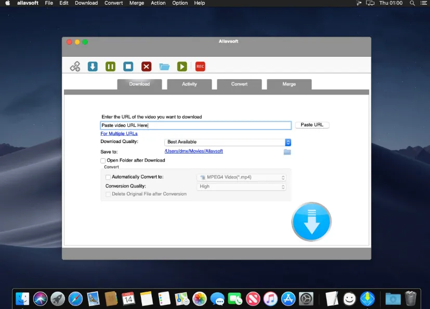Viewport: 430px width, 309px height.
Task: Click the large blue download button
Action: point(311,222)
